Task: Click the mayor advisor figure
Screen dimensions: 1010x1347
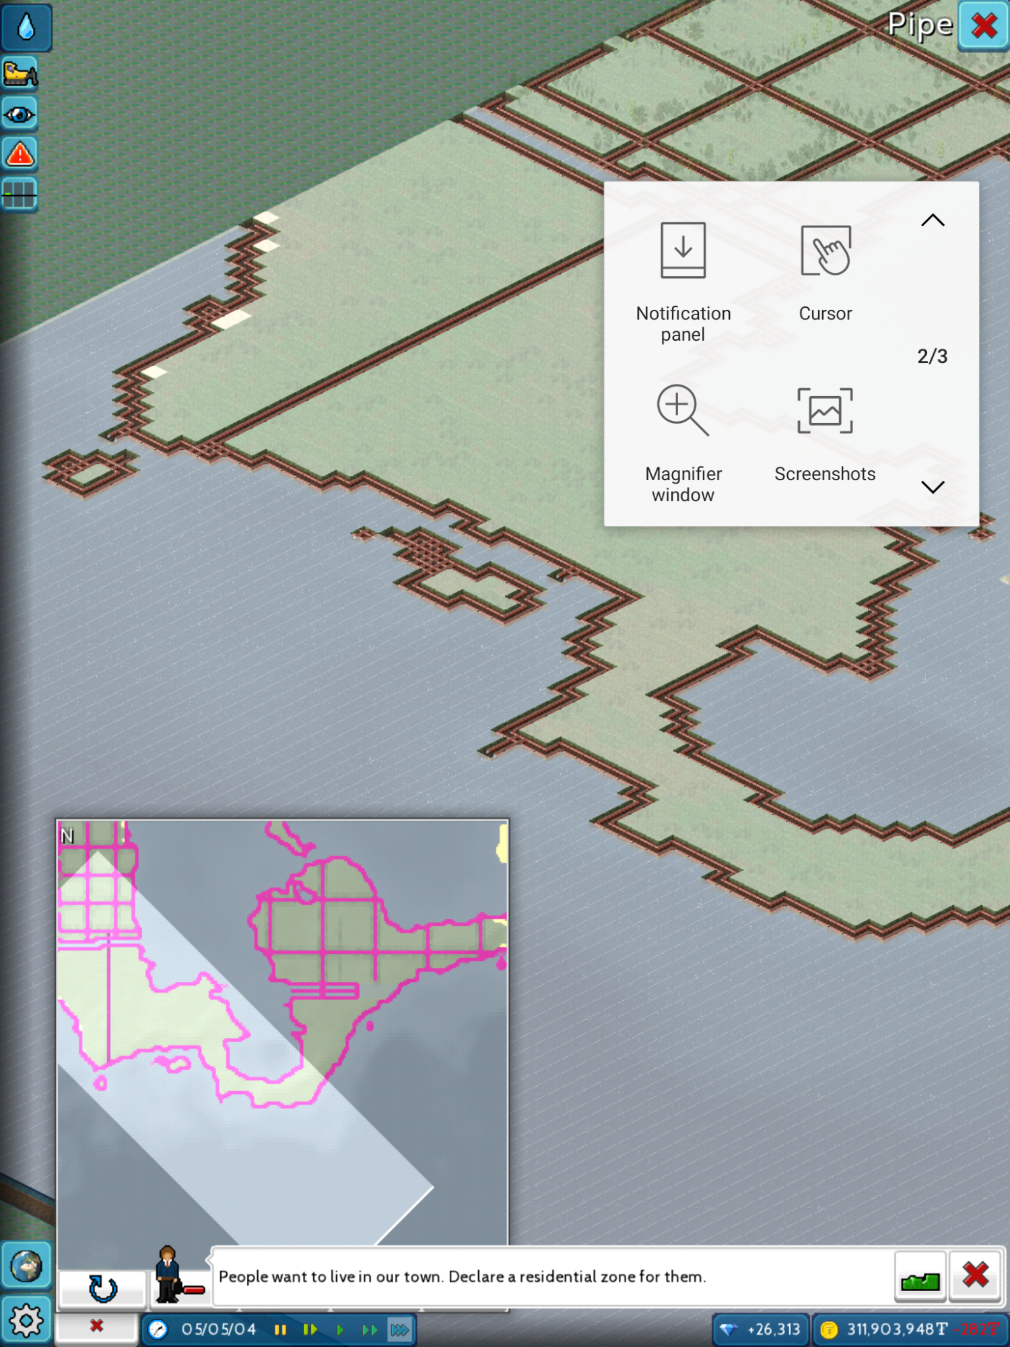Action: [168, 1274]
